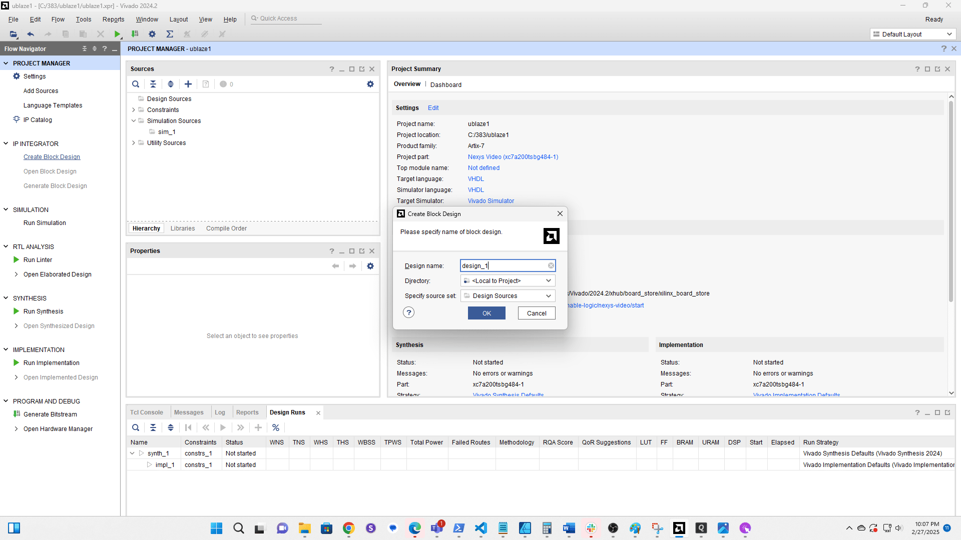This screenshot has height=540, width=961.
Task: Click percent icon in Design Runs toolbar
Action: pyautogui.click(x=276, y=427)
